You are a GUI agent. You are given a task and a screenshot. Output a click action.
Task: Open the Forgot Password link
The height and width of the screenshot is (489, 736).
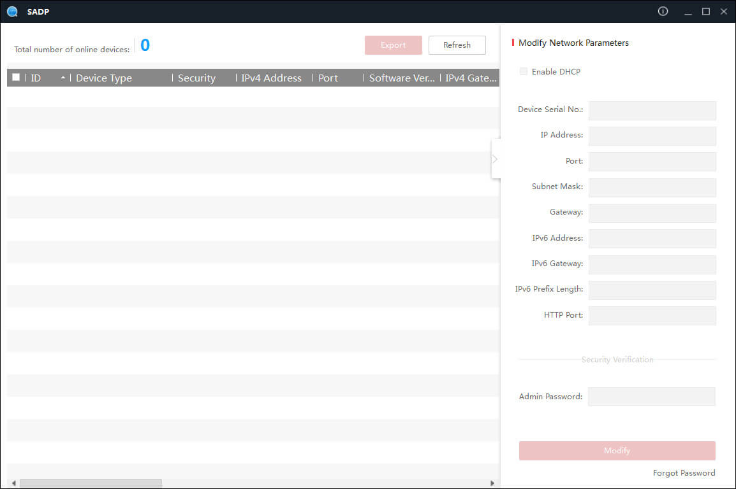pos(684,473)
